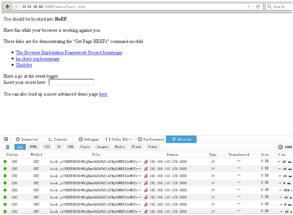The width and height of the screenshot is (293, 215).
Task: Click the insecure lock icon of the 47 ms request
Action: 146,162
